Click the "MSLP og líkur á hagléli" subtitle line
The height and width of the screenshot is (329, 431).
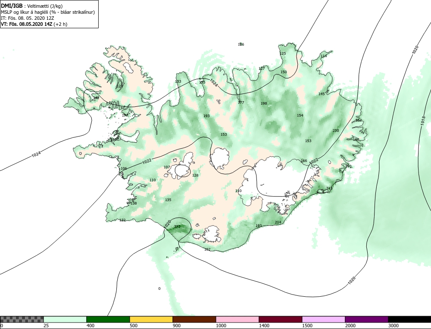48,12
